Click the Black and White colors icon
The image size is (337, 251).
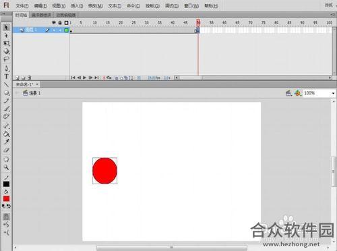coord(3,206)
